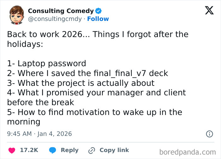Click the "How to find motivation" line
This screenshot has width=221, height=159.
click(94, 112)
